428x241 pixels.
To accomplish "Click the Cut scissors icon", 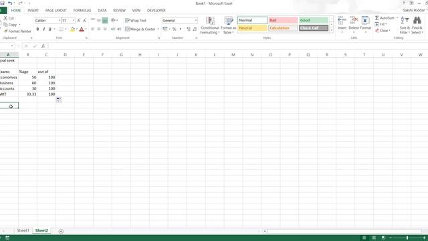I will pyautogui.click(x=5, y=18).
